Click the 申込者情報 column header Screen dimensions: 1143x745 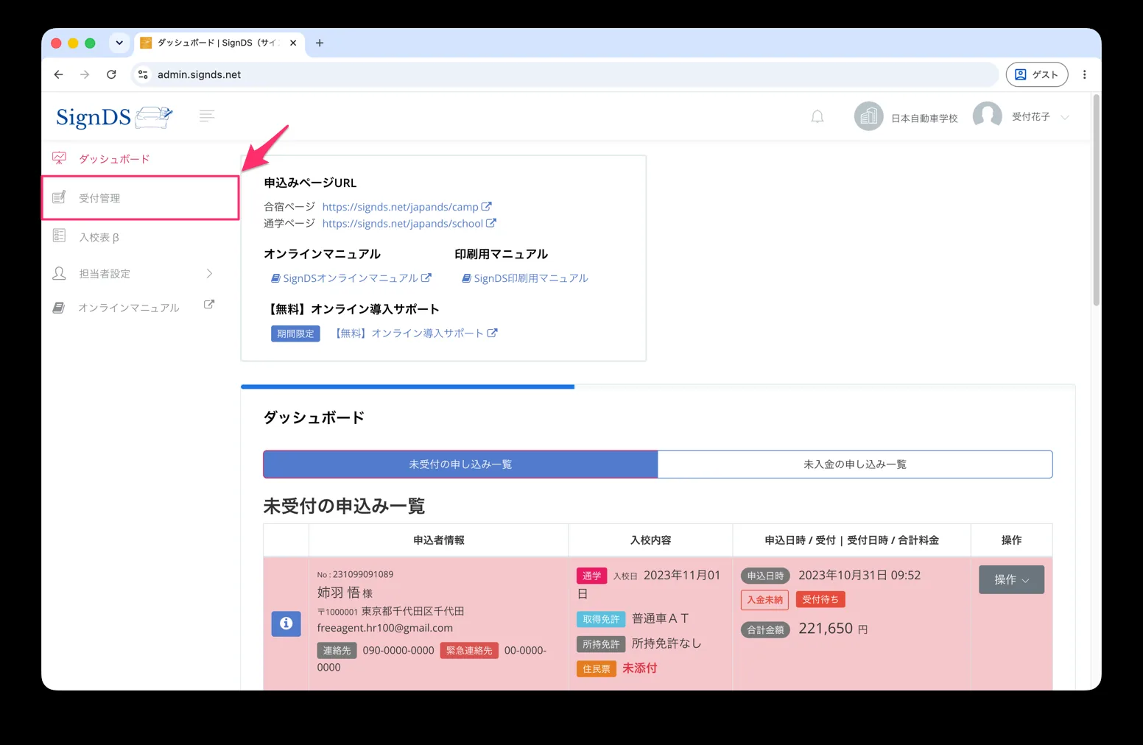[x=439, y=540]
